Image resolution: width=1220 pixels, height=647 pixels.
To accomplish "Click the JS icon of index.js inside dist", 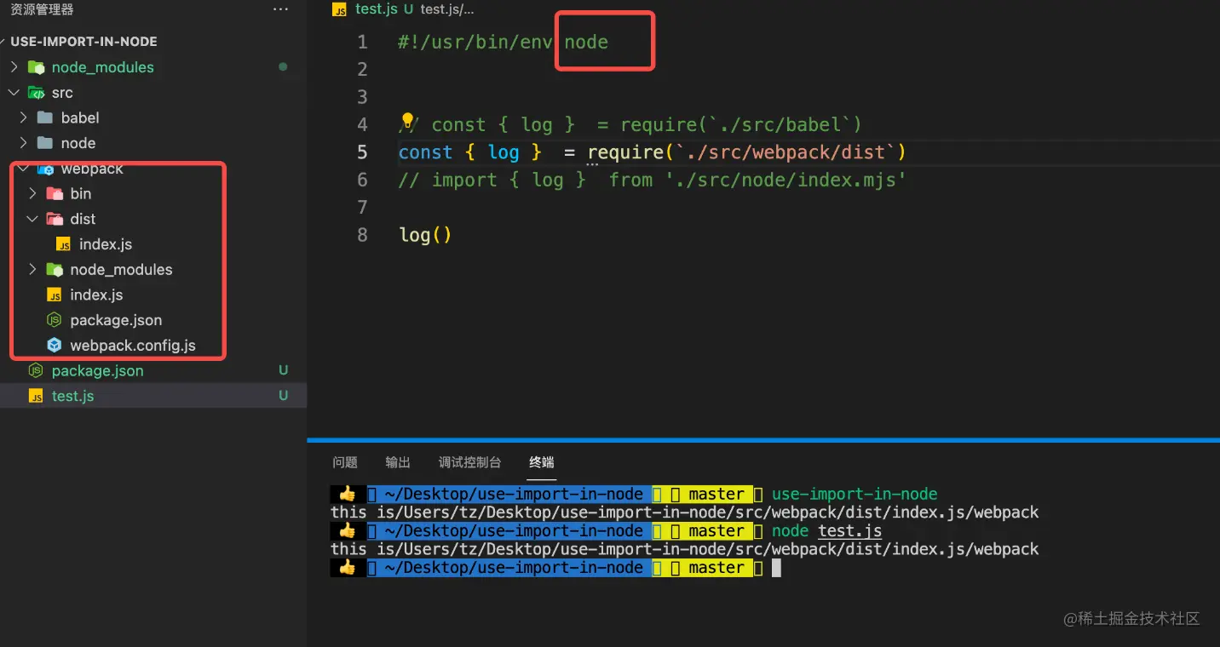I will point(63,243).
